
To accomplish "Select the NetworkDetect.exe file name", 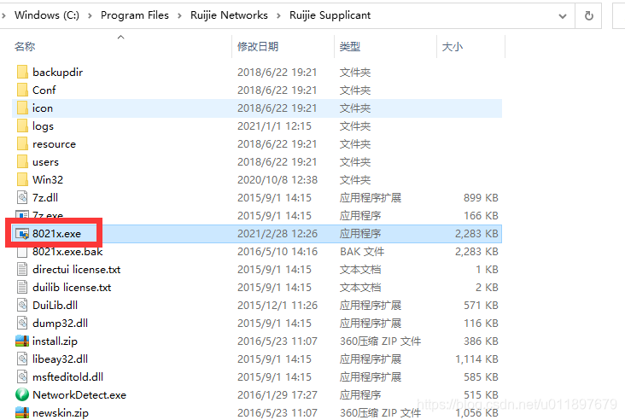I will [x=79, y=395].
